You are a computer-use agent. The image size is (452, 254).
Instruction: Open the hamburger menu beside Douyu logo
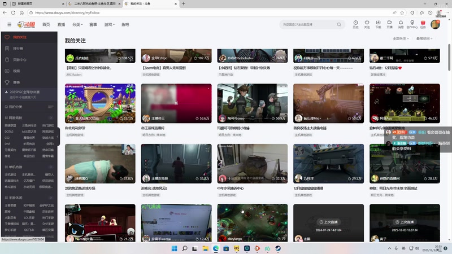(10, 24)
